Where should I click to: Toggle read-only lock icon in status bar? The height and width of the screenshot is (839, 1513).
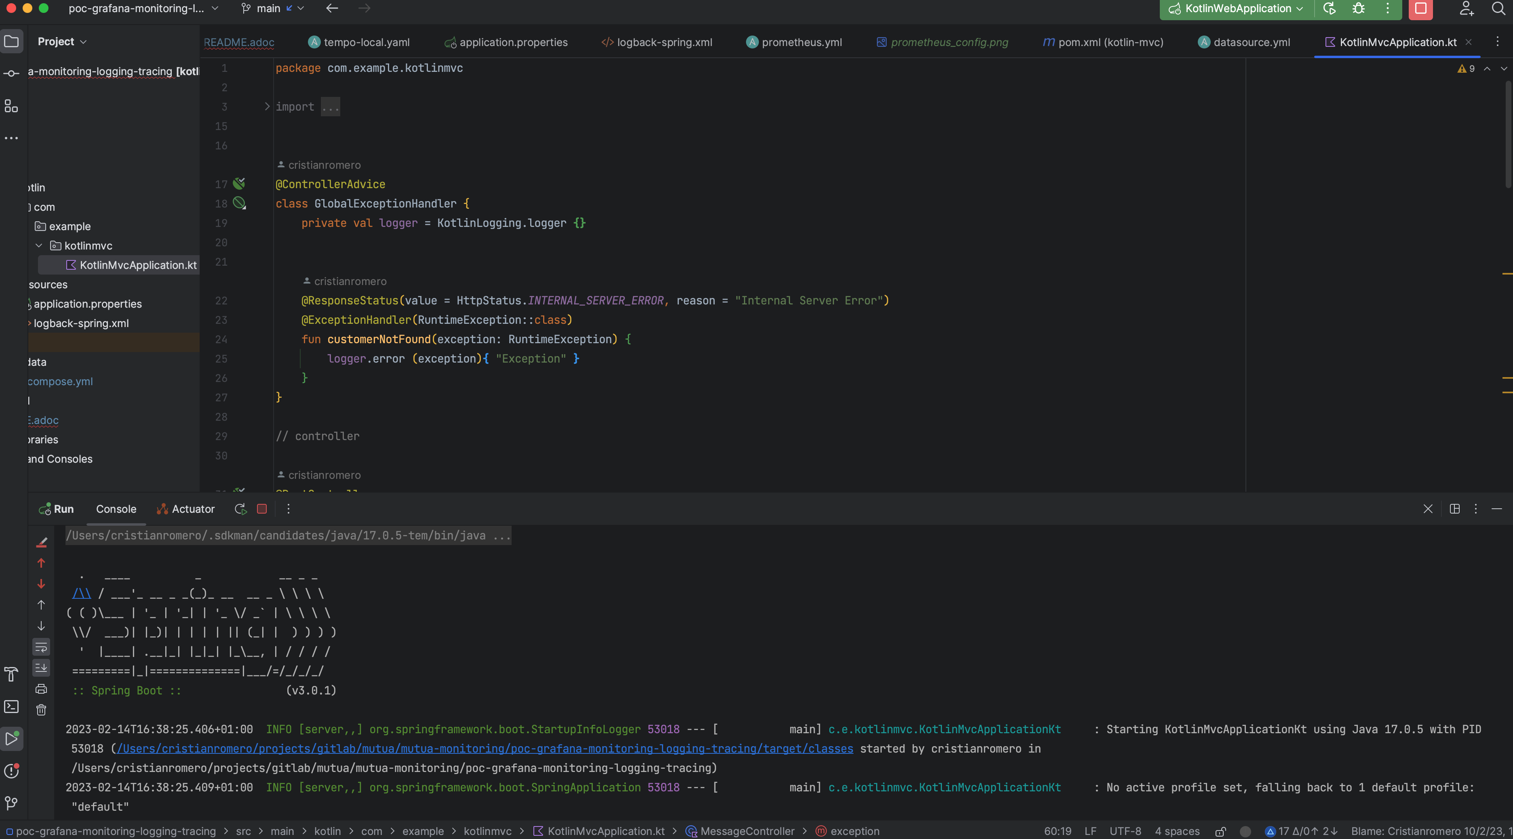point(1220,831)
